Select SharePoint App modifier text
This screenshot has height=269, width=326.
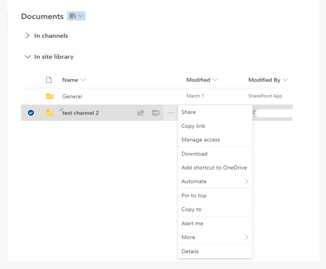pyautogui.click(x=265, y=96)
